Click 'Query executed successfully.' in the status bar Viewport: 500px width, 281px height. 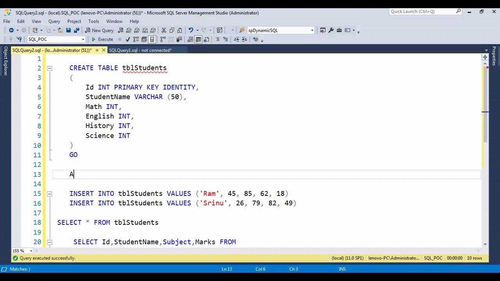47,258
